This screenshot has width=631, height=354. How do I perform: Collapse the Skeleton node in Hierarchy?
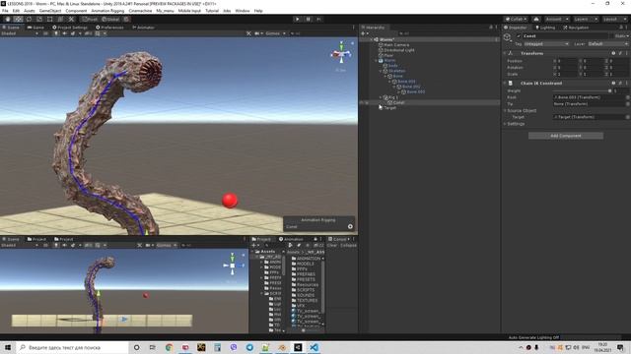tap(381, 71)
